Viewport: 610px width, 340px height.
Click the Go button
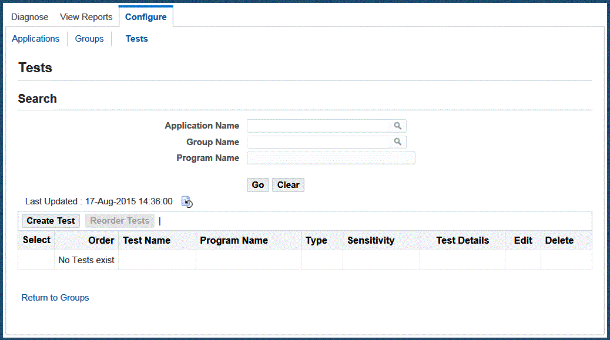(x=257, y=185)
